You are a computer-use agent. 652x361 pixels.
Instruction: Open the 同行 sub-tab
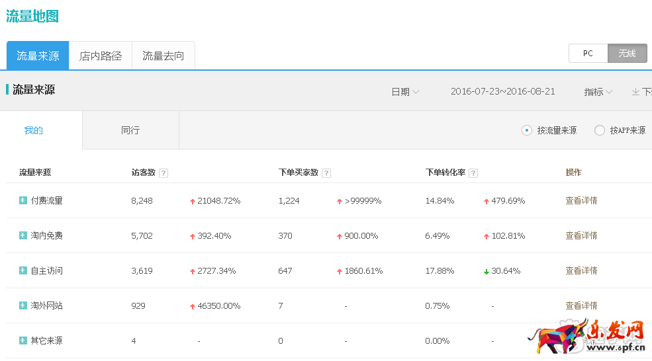130,130
